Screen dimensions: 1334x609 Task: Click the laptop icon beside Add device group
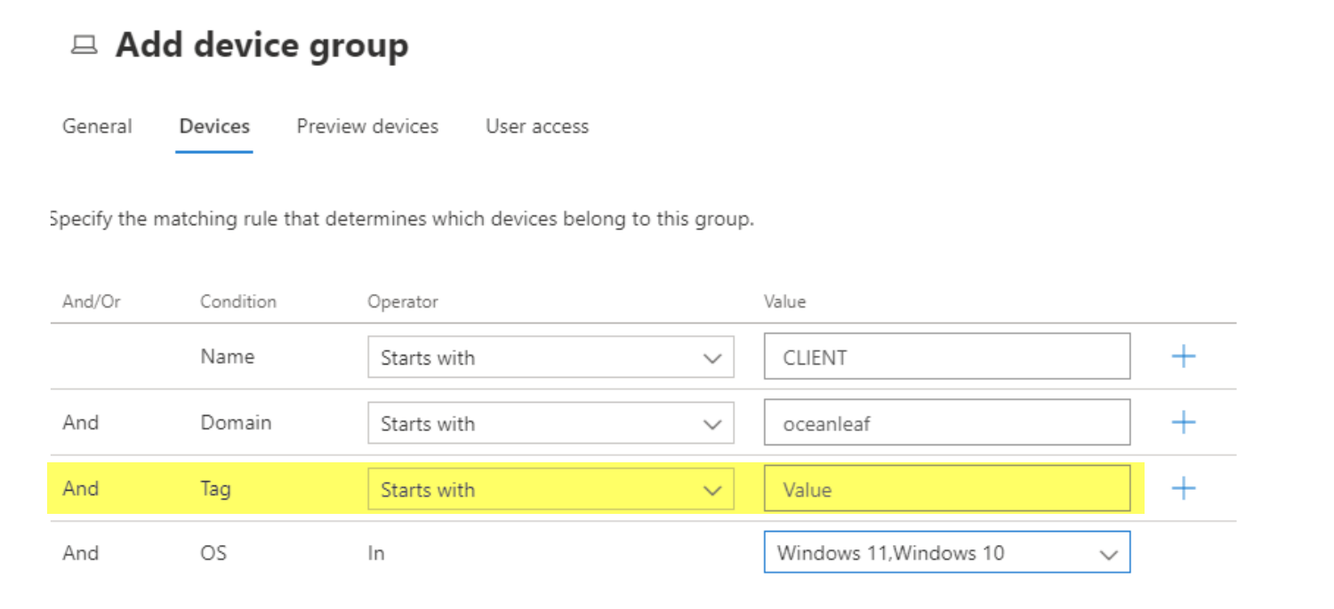pos(84,45)
